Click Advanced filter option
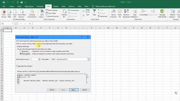Image resolution: width=180 pixels, height=101 pixels. point(102,16)
